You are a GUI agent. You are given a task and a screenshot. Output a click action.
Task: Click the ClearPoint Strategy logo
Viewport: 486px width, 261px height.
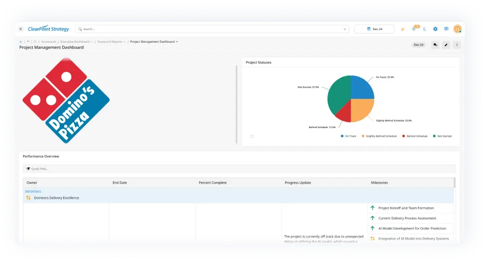48,29
